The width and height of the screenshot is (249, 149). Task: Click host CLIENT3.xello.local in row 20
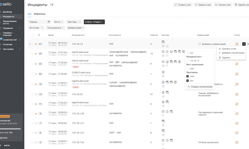point(81,72)
